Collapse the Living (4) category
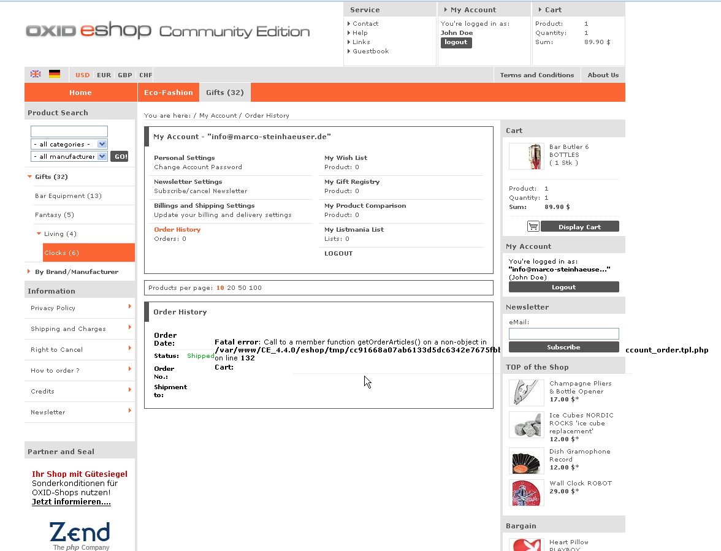The height and width of the screenshot is (551, 721). 39,234
